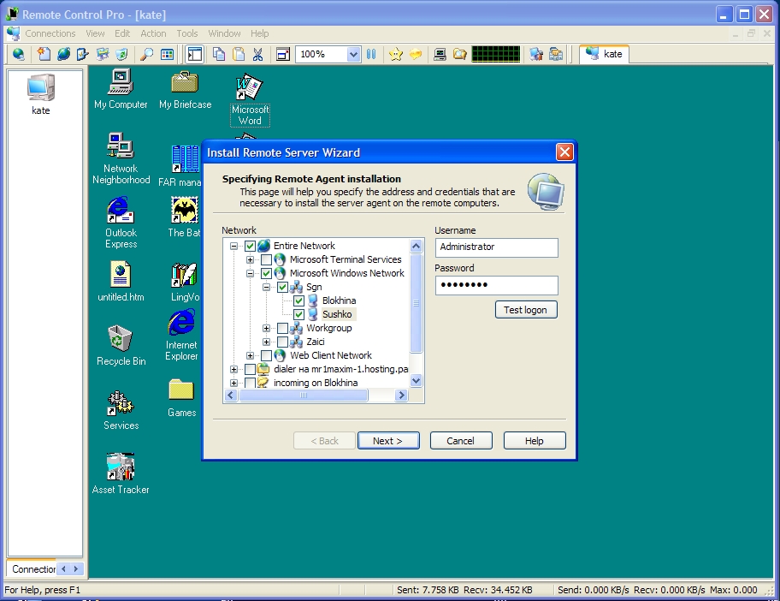Screen dimensions: 780x601
Task: Select the kate computer icon in the sidebar
Action: coord(40,89)
